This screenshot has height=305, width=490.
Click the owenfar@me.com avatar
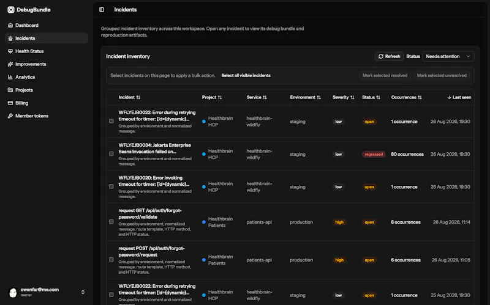pos(13,292)
